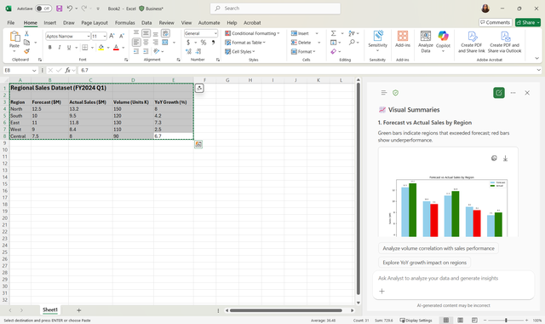545x324 pixels.
Task: Click the Format Painter brush icon
Action: tap(26, 51)
